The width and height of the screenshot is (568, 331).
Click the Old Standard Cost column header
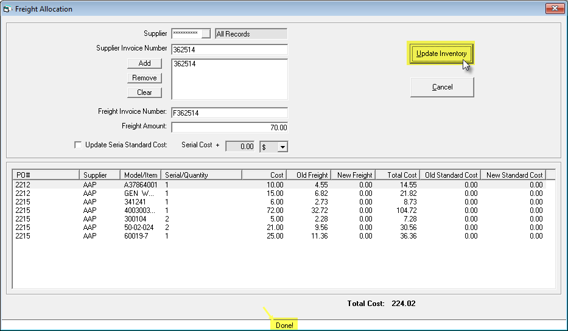[x=451, y=175]
